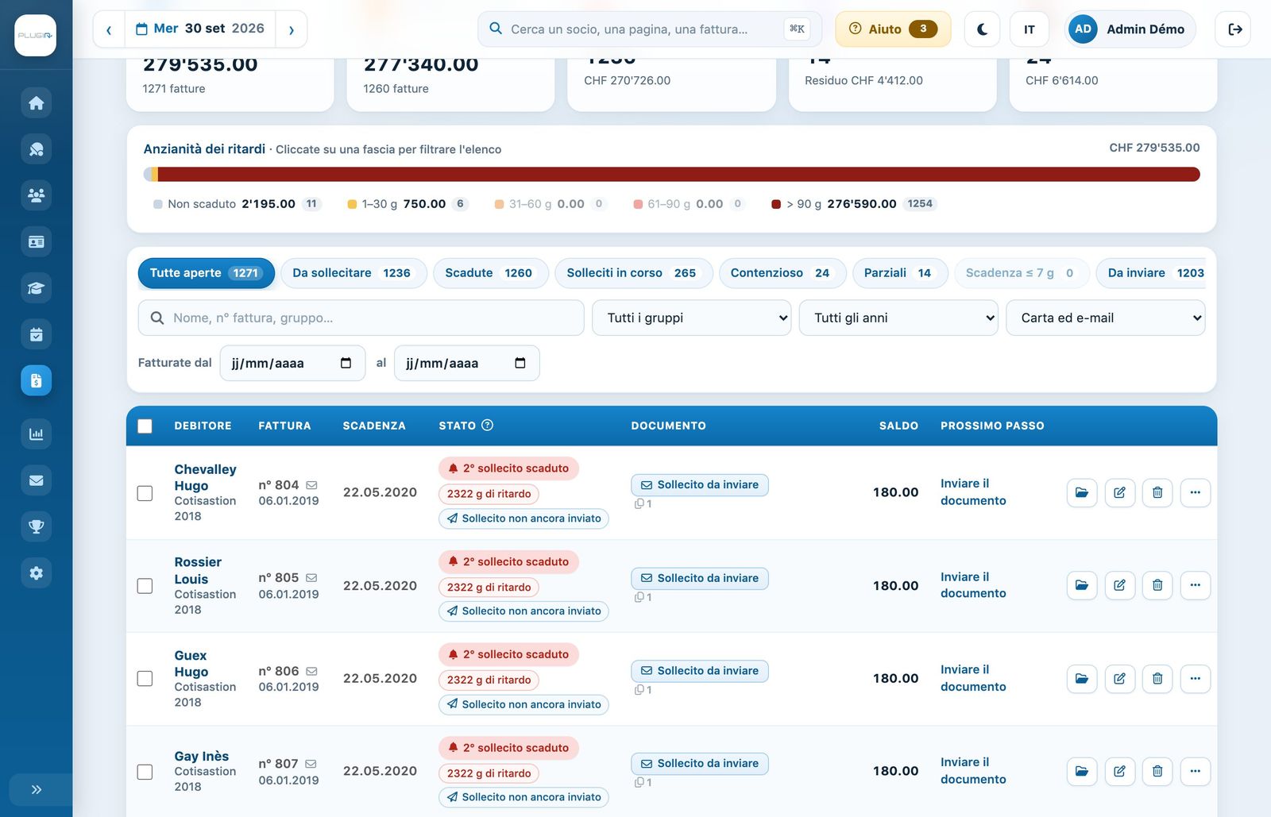Viewport: 1271px width, 817px height.
Task: Edit Rossier Louis invoice with pencil icon
Action: pos(1119,585)
